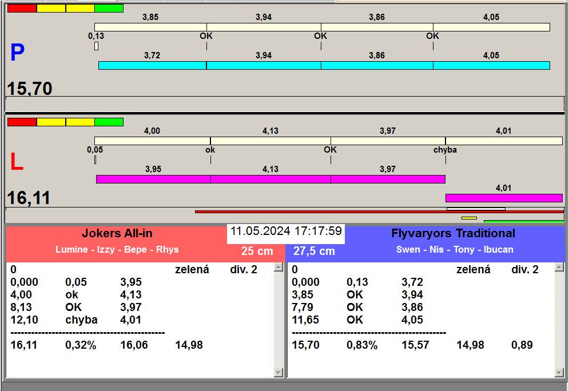Click the team name Flyvaryors Traditional
This screenshot has width=569, height=391.
click(x=453, y=233)
